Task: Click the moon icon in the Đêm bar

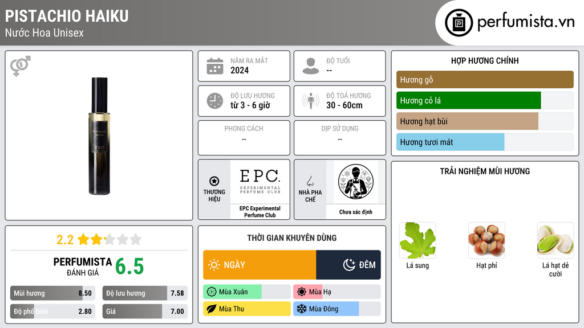Action: (x=349, y=265)
